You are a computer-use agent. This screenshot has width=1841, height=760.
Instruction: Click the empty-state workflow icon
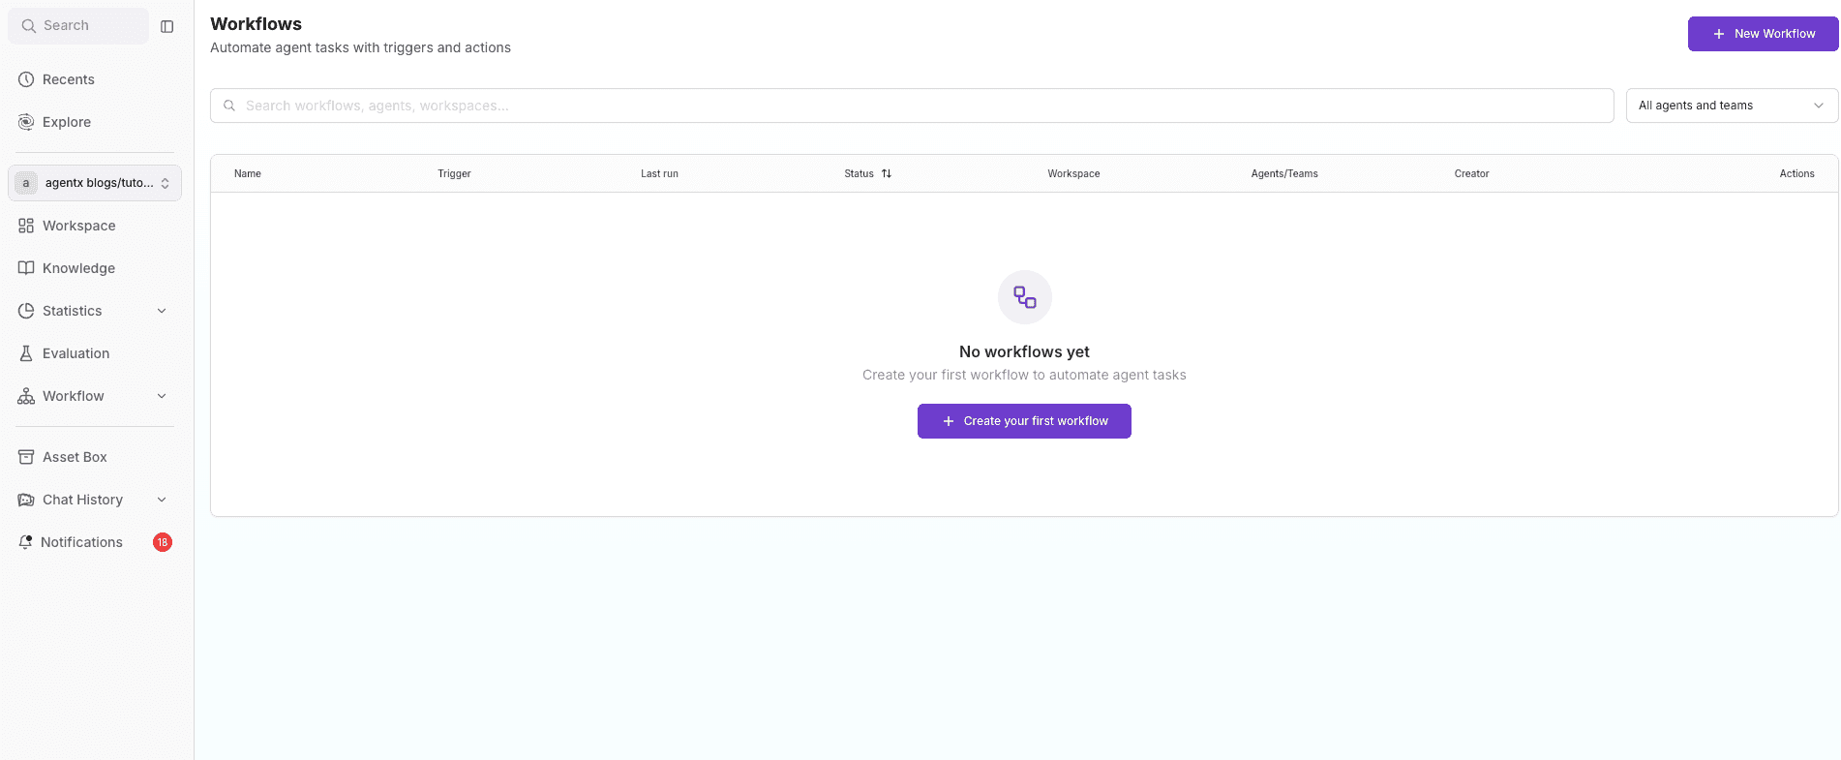pyautogui.click(x=1025, y=297)
